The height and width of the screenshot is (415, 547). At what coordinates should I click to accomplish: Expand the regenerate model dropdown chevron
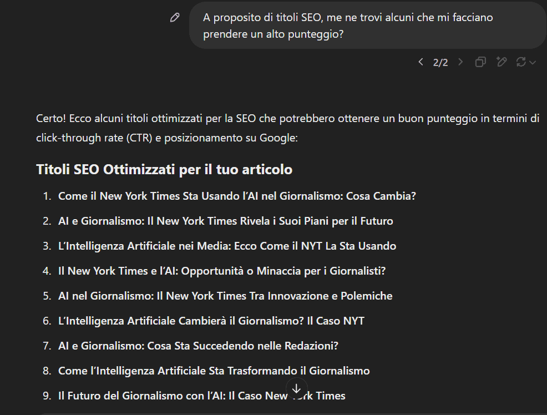533,63
